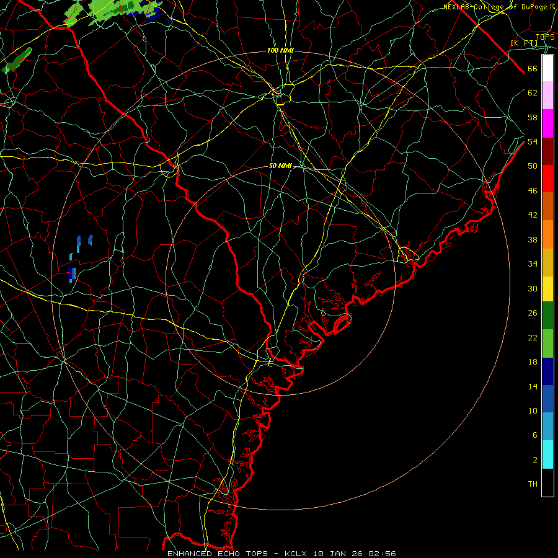
Task: Click the '10 JAN 26' date in caption
Action: (337, 554)
